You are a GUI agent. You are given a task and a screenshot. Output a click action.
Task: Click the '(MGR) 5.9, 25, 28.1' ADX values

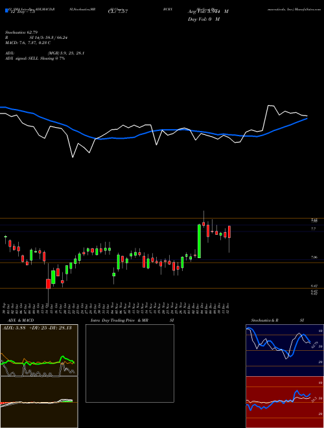click(65, 53)
